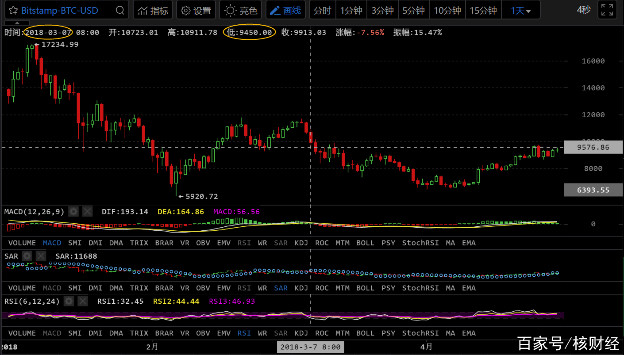Select BOLL in the MACD panel indicator row
This screenshot has width=624, height=355.
pos(366,243)
